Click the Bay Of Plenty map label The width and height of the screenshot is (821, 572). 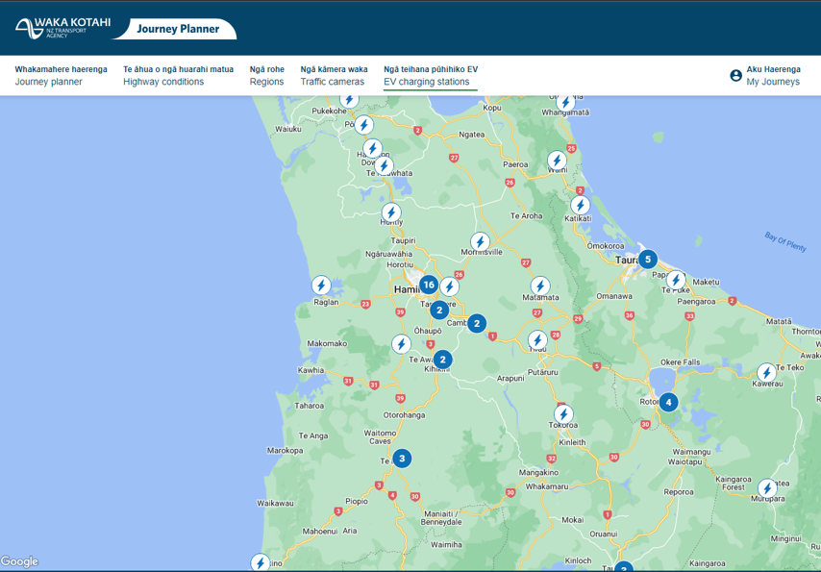pyautogui.click(x=785, y=241)
